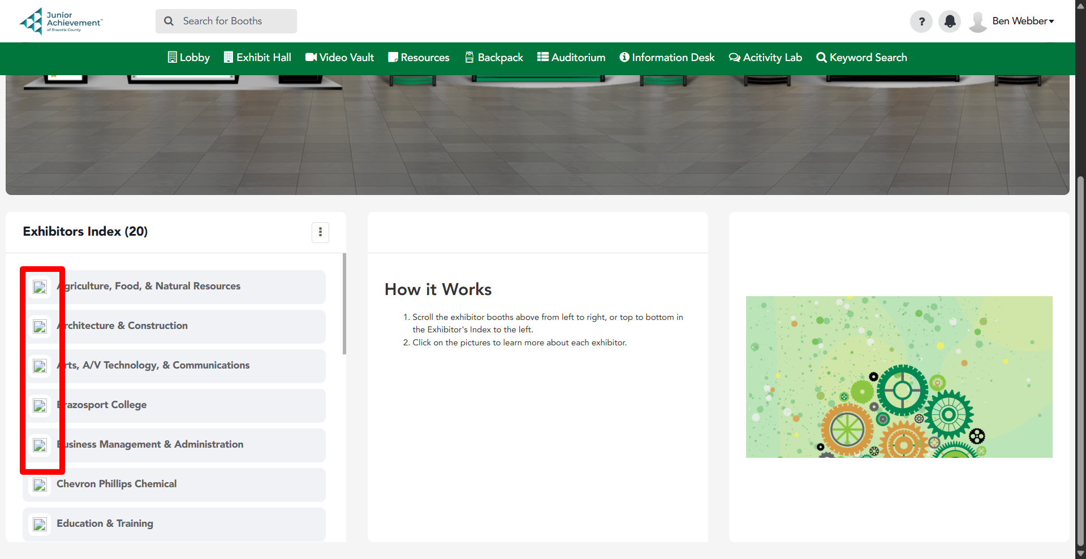Click the Junior Achievement logo
Viewport: 1086px width, 559px height.
(61, 21)
